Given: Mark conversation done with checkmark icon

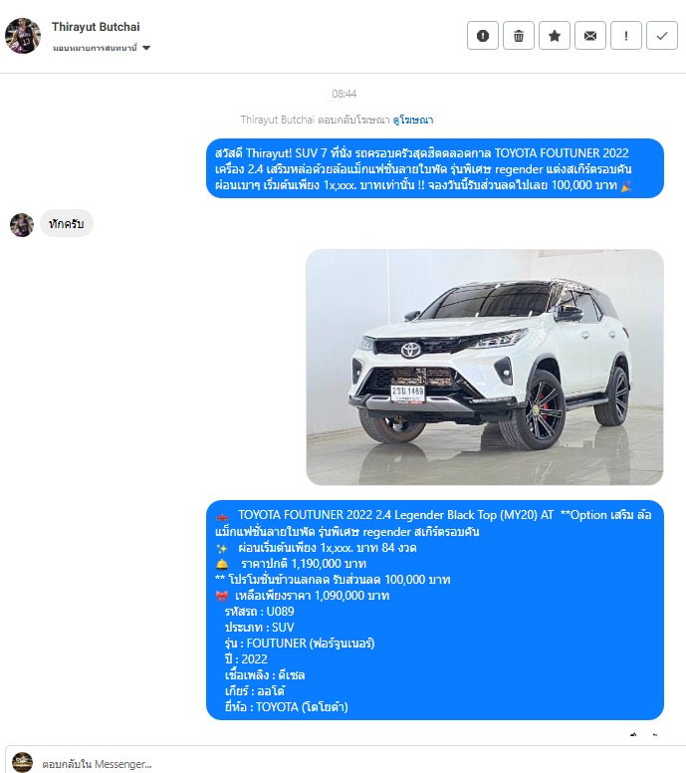Looking at the screenshot, I should 662,36.
